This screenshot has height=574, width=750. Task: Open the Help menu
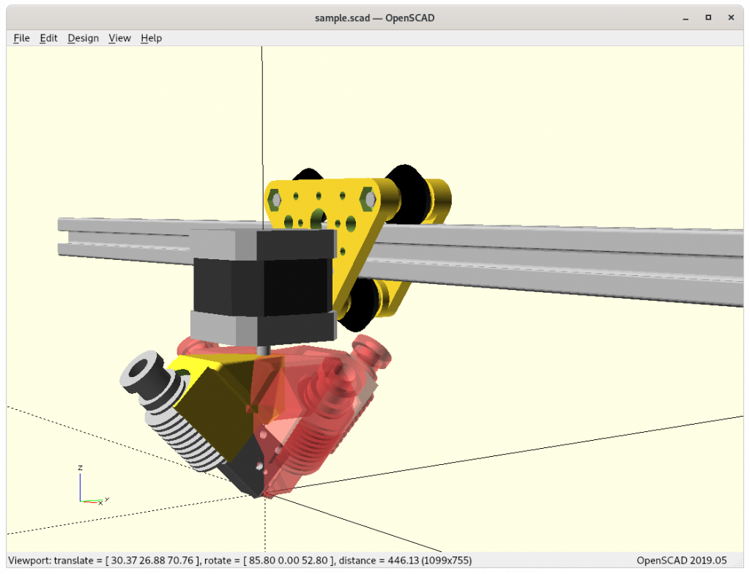[x=151, y=38]
